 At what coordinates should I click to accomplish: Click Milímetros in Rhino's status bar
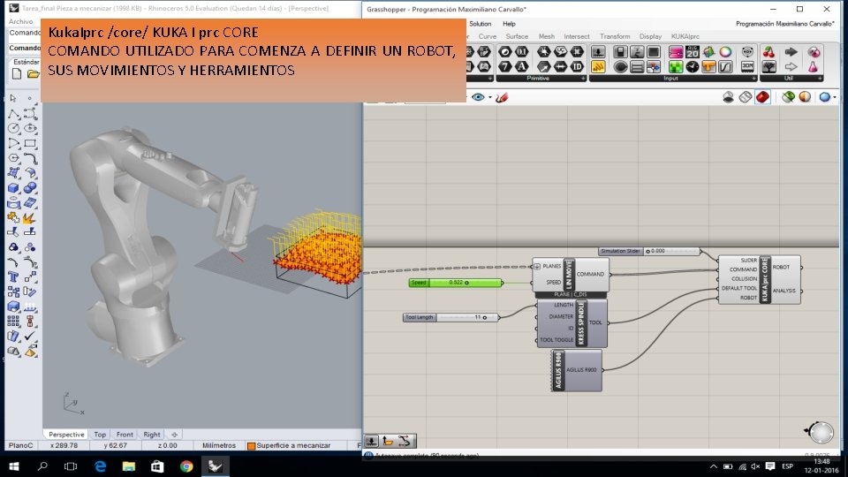(x=219, y=445)
